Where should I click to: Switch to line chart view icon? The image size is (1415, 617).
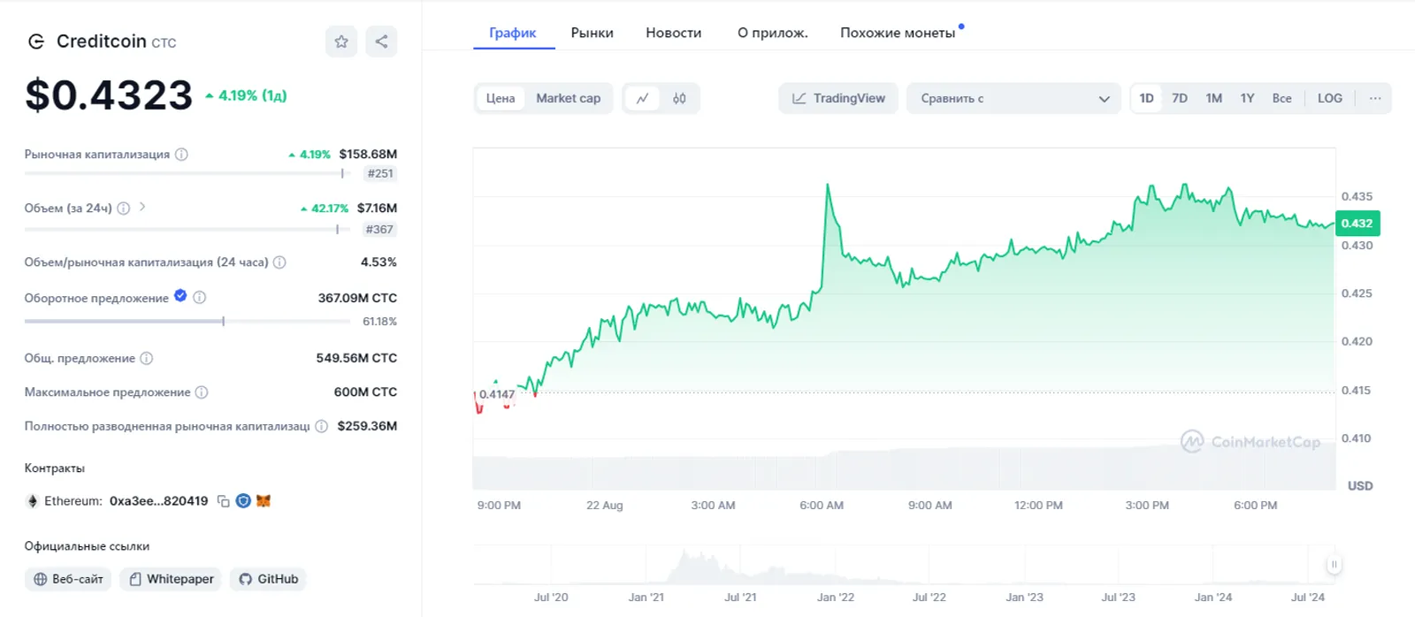click(x=643, y=98)
